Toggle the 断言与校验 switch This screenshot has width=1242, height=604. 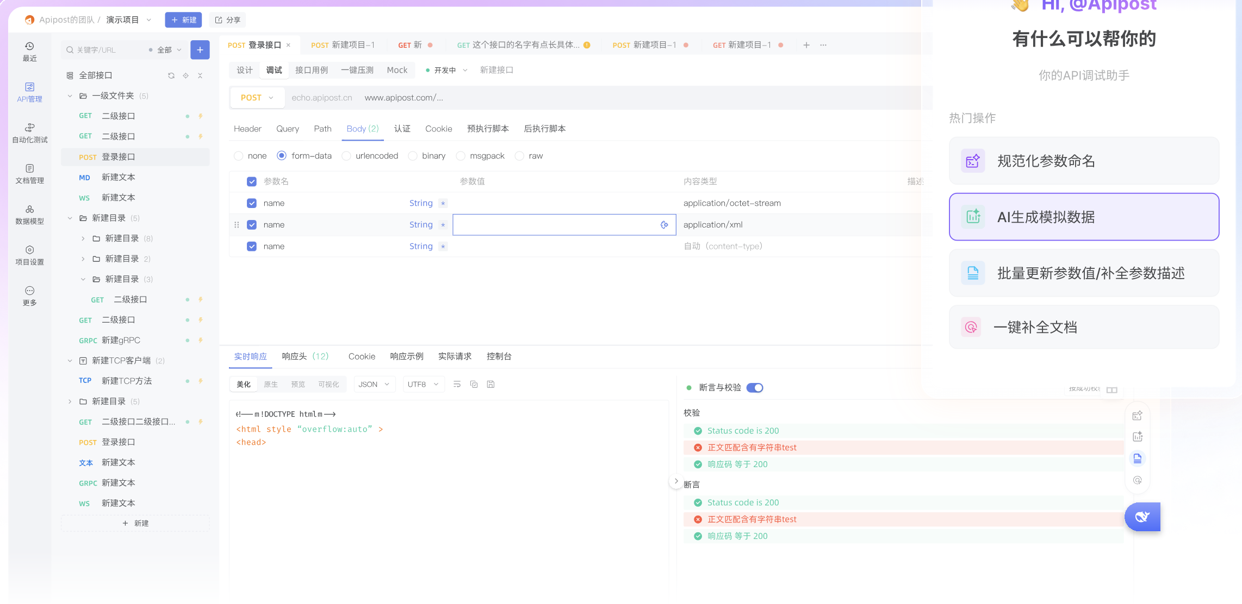pos(754,387)
